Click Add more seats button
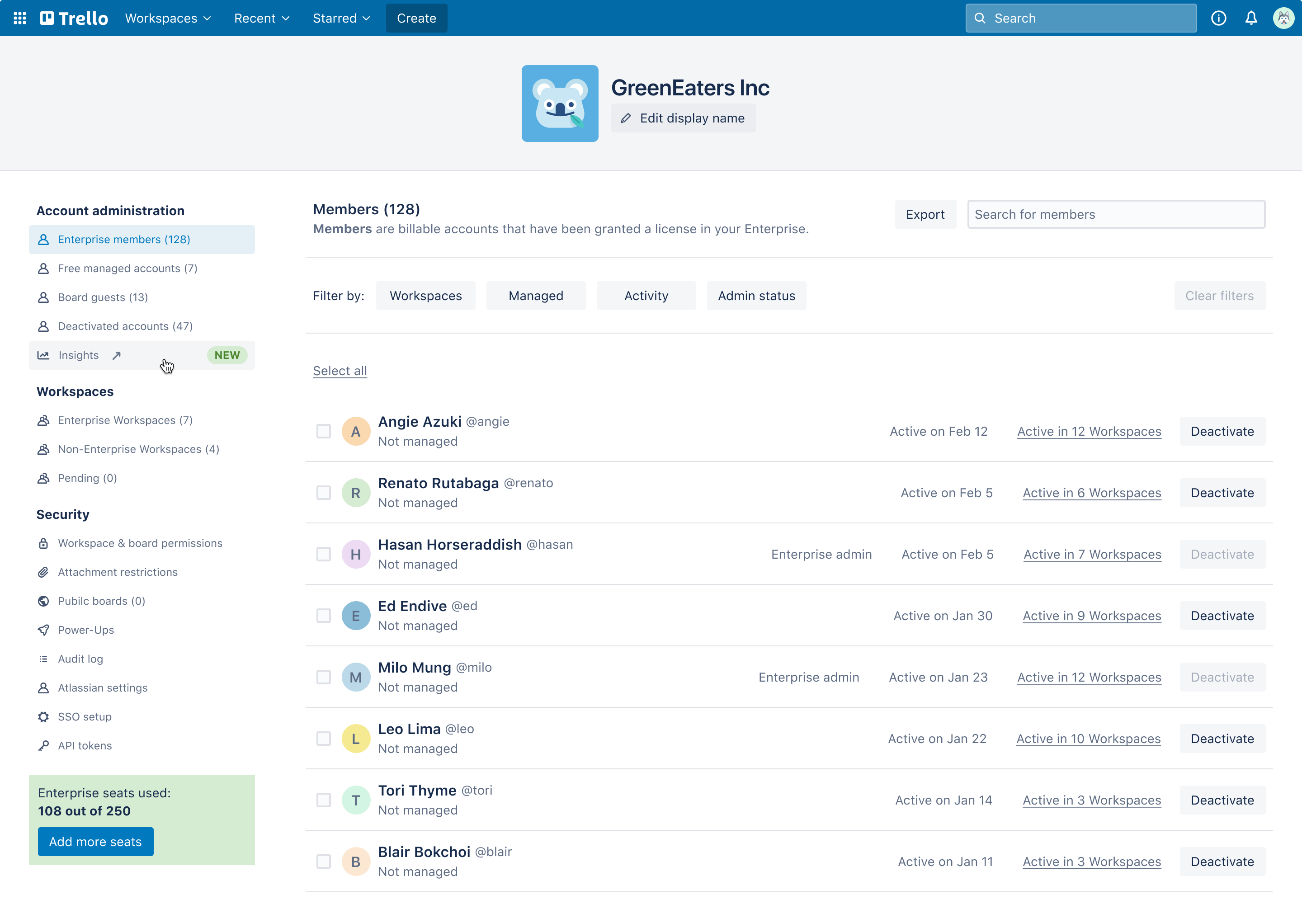Image resolution: width=1302 pixels, height=904 pixels. coord(95,842)
